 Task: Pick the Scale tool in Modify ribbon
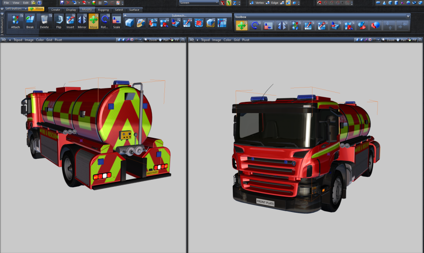pos(116,21)
